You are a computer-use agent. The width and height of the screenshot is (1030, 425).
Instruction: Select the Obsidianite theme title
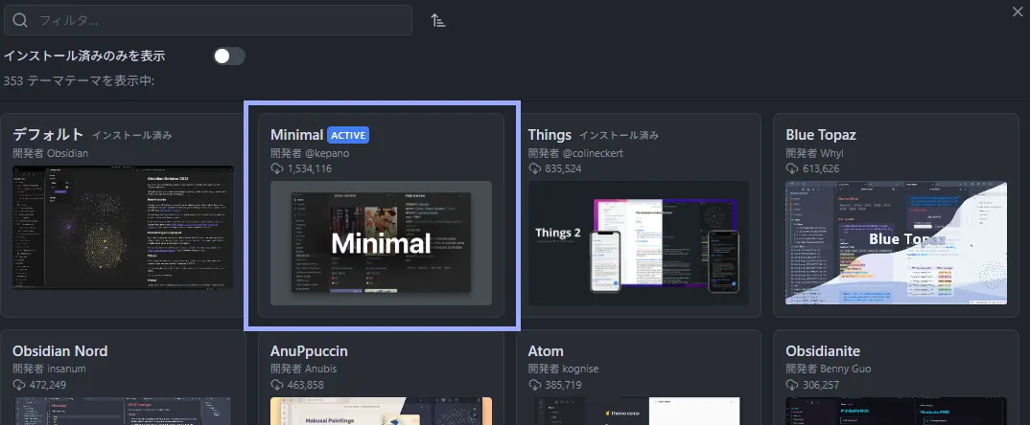point(823,351)
